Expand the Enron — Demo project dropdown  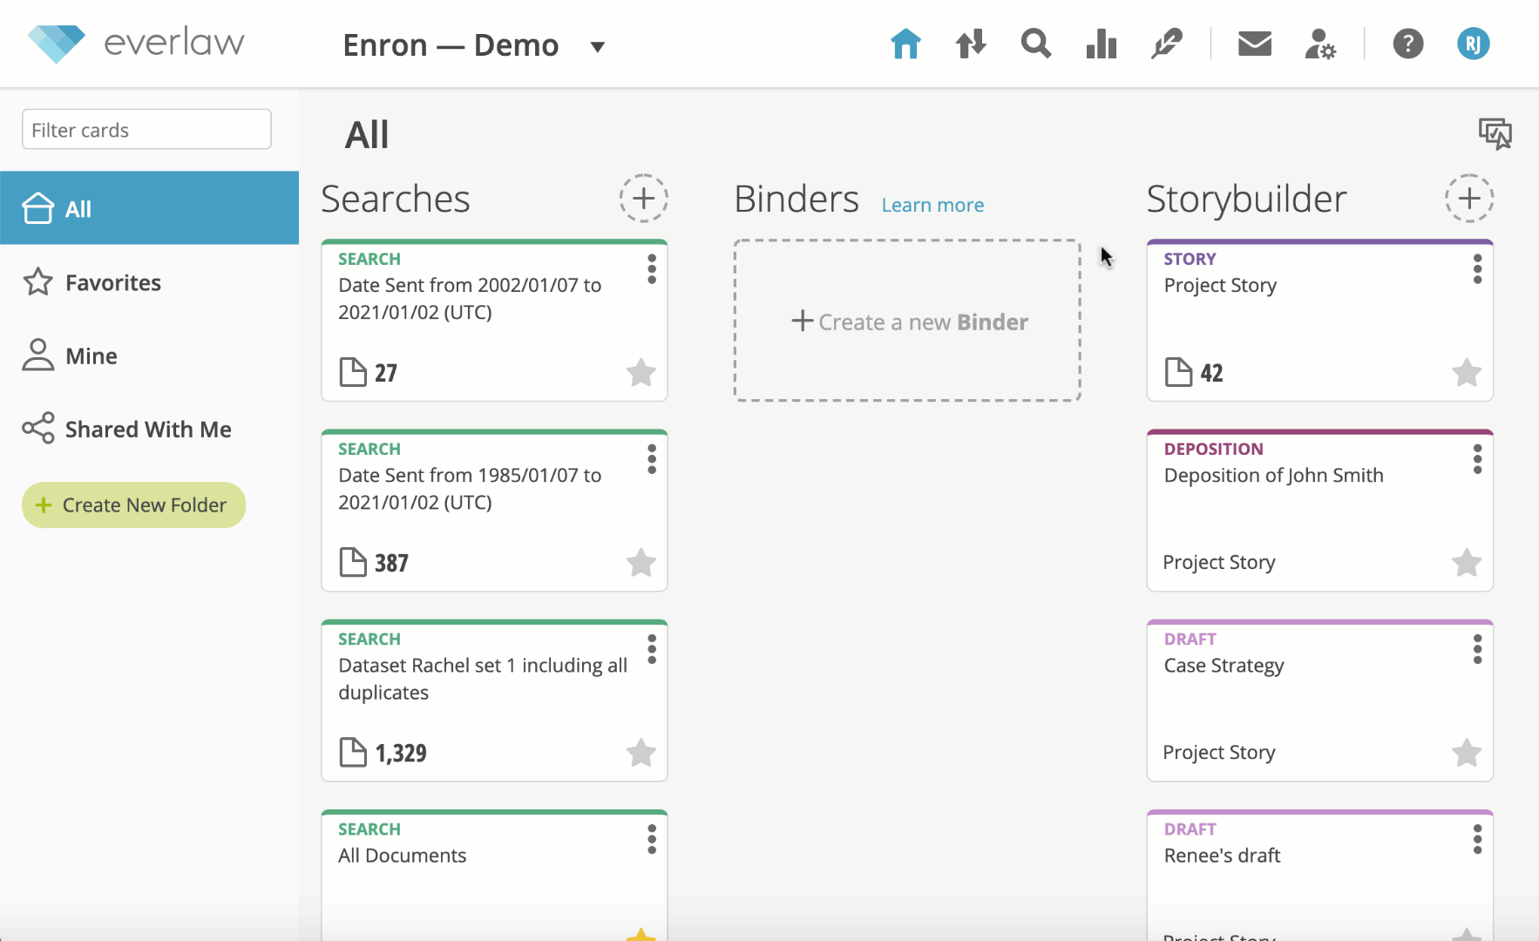click(597, 47)
